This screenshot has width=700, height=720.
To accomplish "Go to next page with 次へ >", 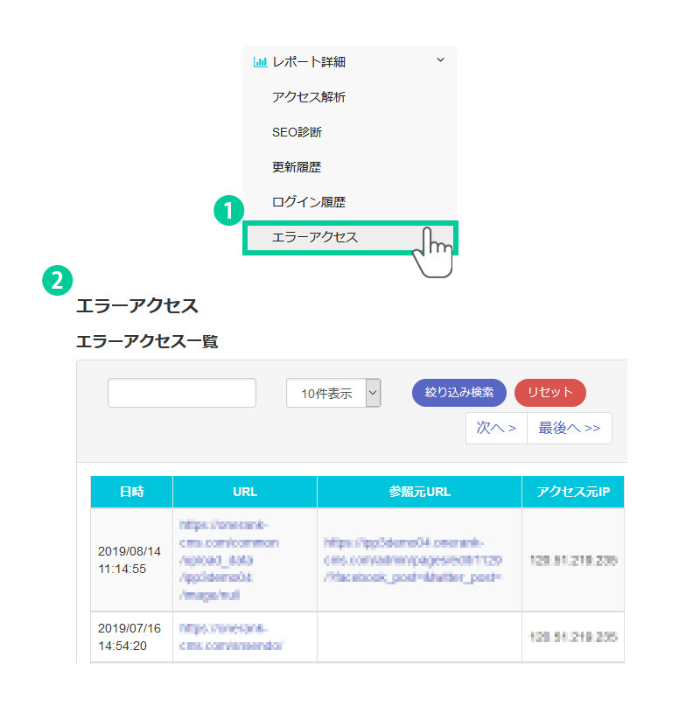I will pos(496,428).
